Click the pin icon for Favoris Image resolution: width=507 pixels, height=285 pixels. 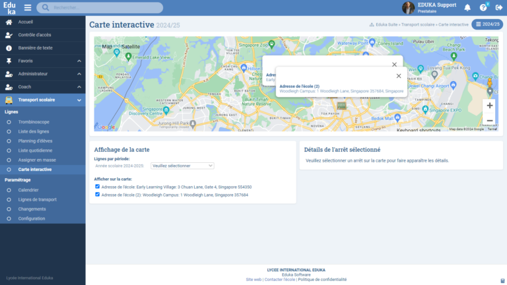tap(9, 61)
